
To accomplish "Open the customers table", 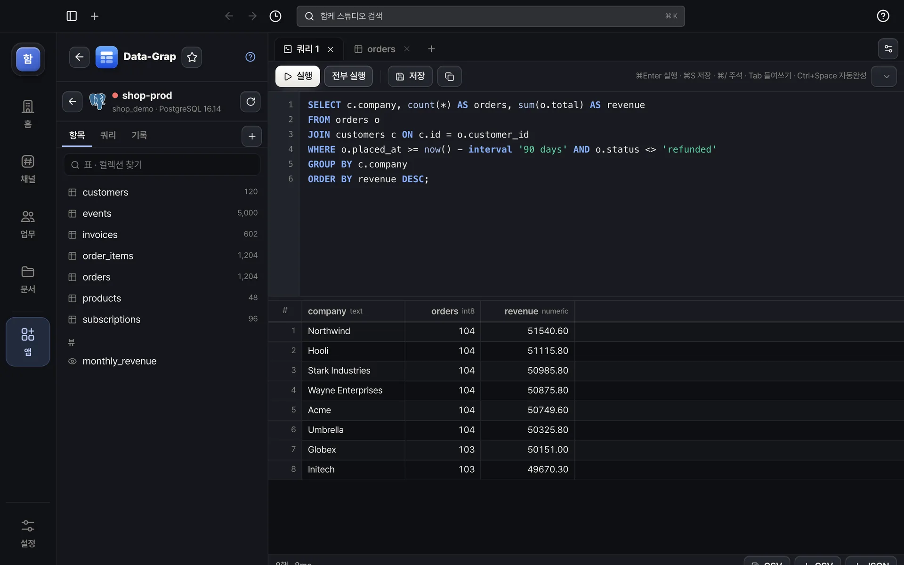I will click(x=162, y=192).
